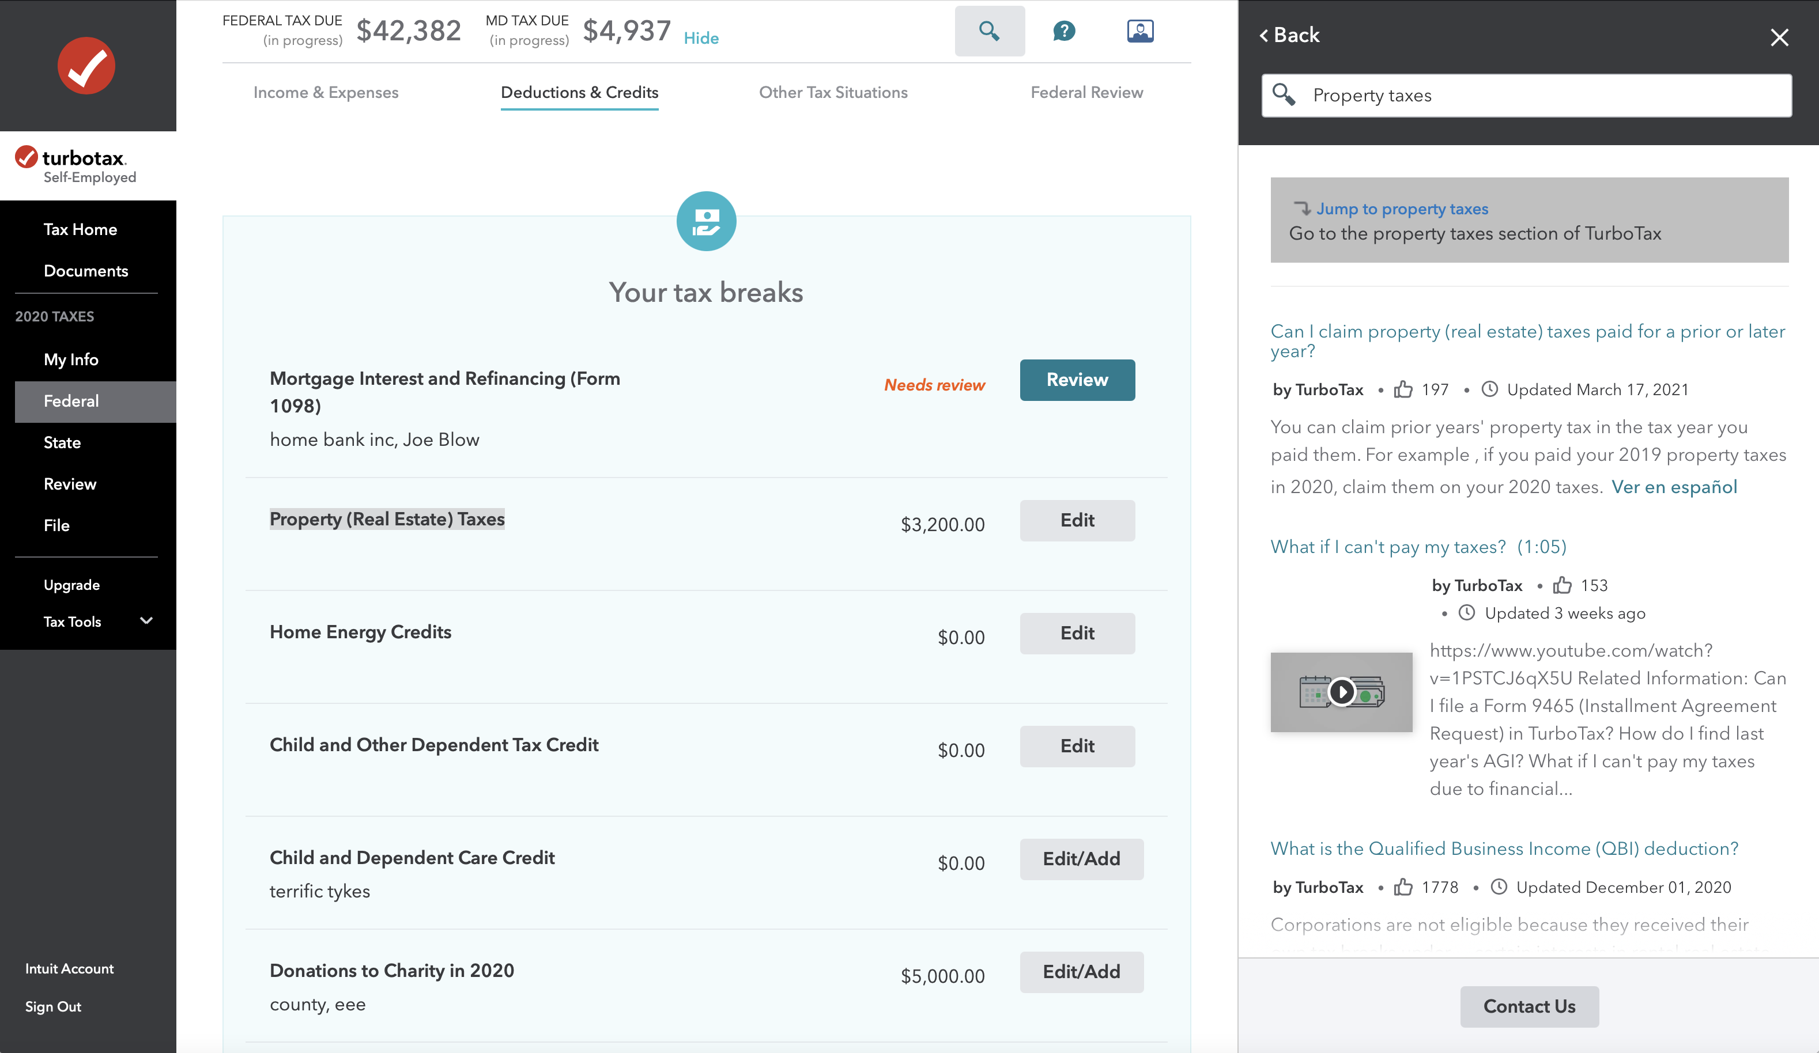Open Tax Home in sidebar
Image resolution: width=1819 pixels, height=1053 pixels.
pos(80,229)
